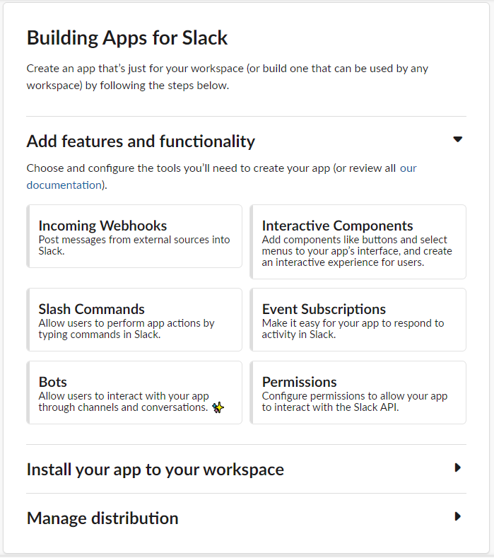494x558 pixels.
Task: Click the "Add features and functionality" heading
Action: coord(141,141)
